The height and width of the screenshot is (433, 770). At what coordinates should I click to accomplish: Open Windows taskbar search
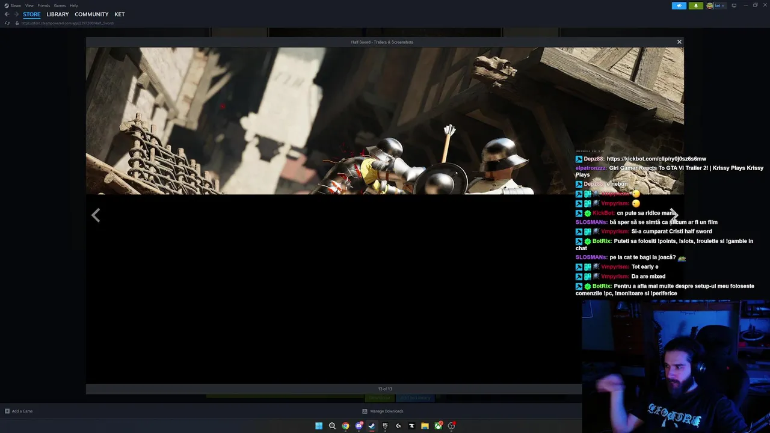332,426
